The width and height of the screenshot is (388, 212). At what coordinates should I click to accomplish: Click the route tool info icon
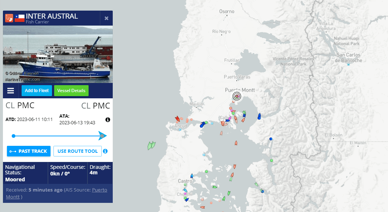pos(105,151)
